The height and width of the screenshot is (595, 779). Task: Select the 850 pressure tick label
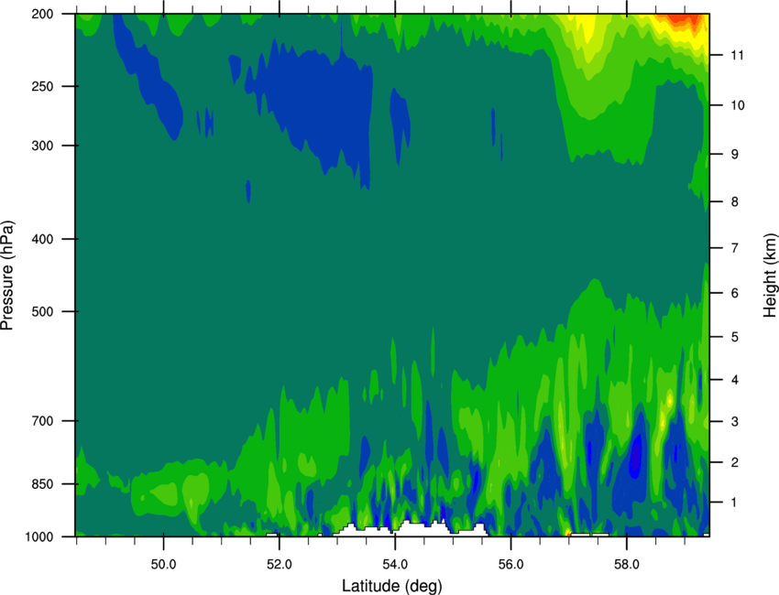pyautogui.click(x=43, y=484)
